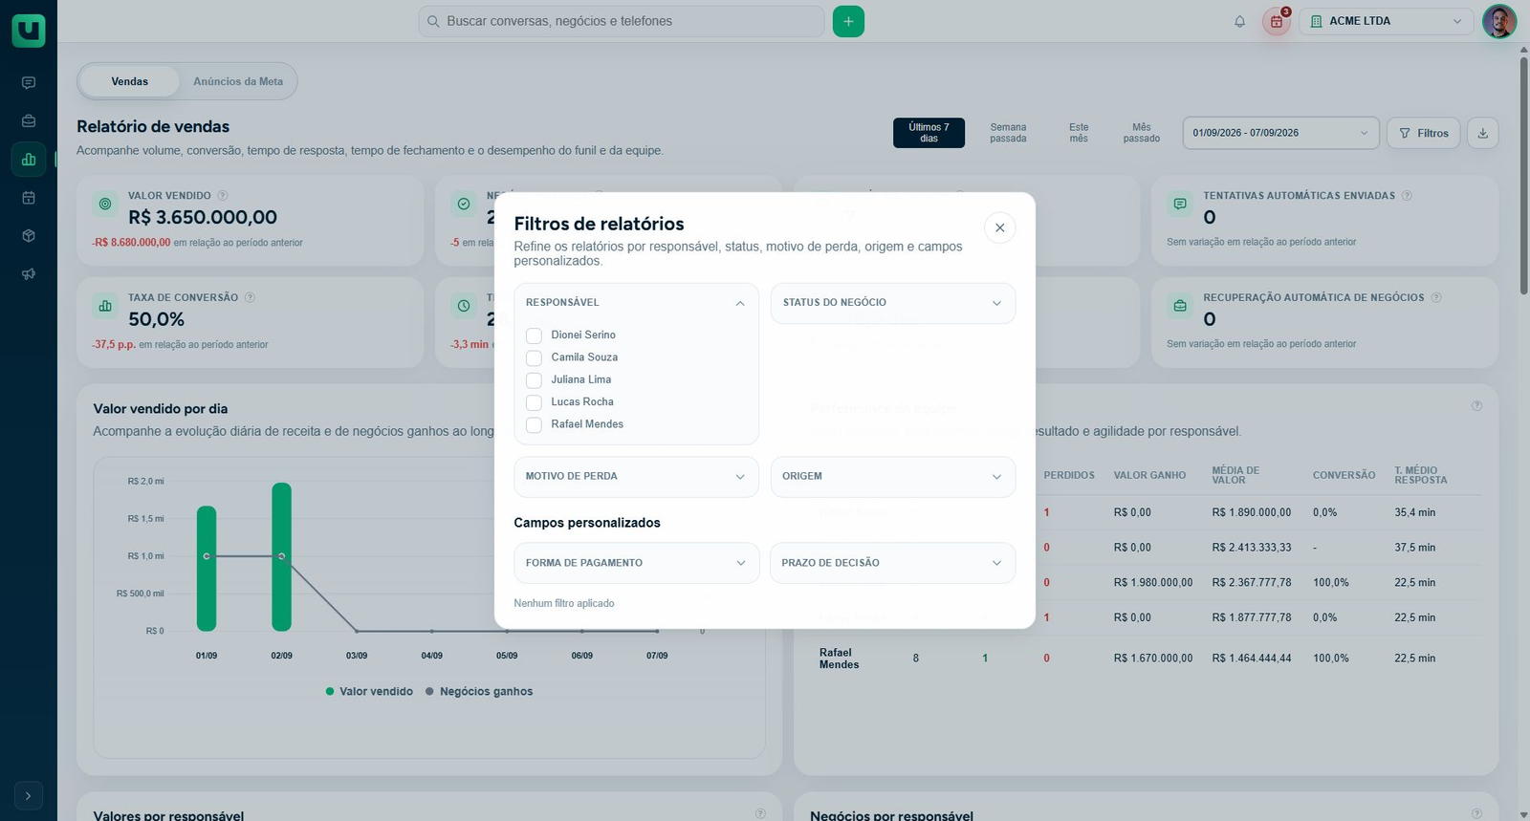Download the report with the download icon
Image resolution: width=1530 pixels, height=821 pixels.
tap(1483, 133)
